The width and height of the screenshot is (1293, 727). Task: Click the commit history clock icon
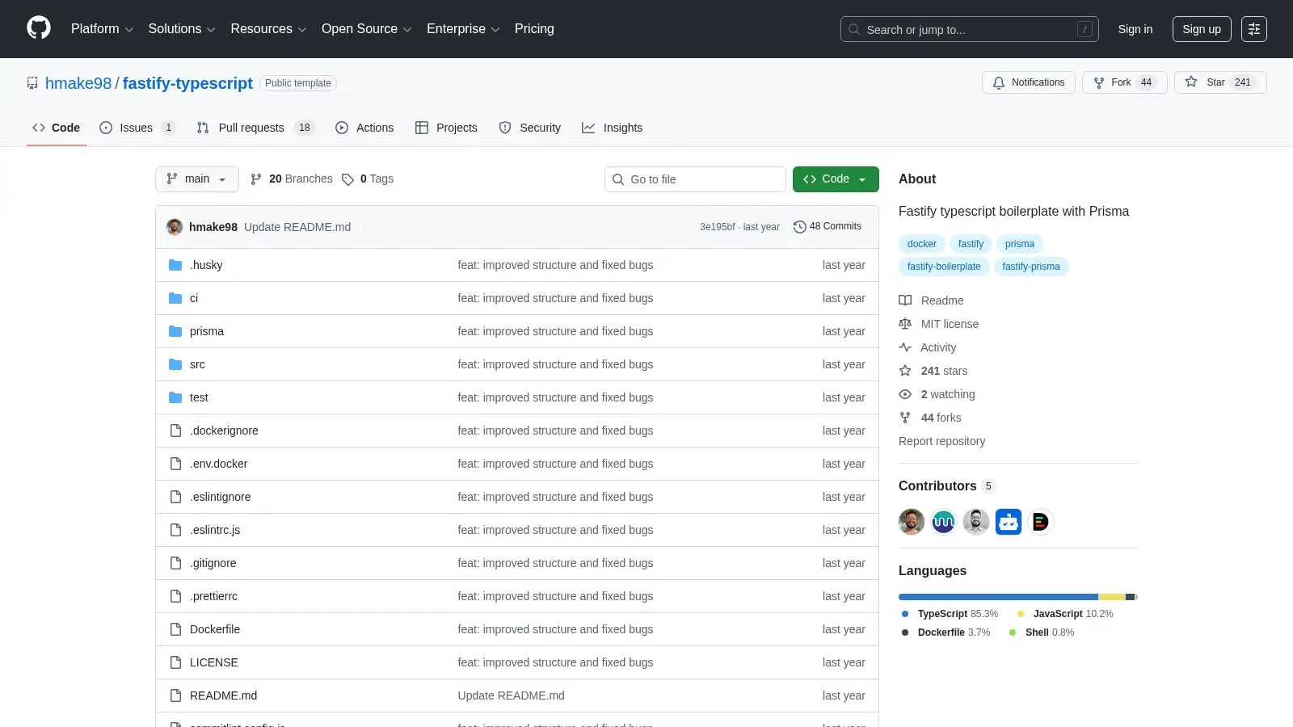[800, 227]
